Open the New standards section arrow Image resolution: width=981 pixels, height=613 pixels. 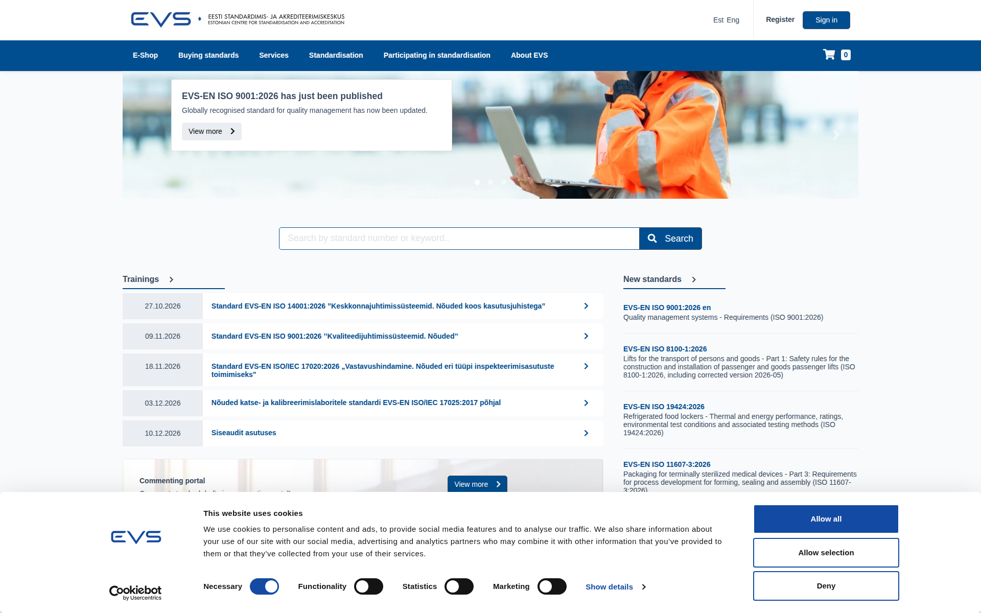coord(694,279)
